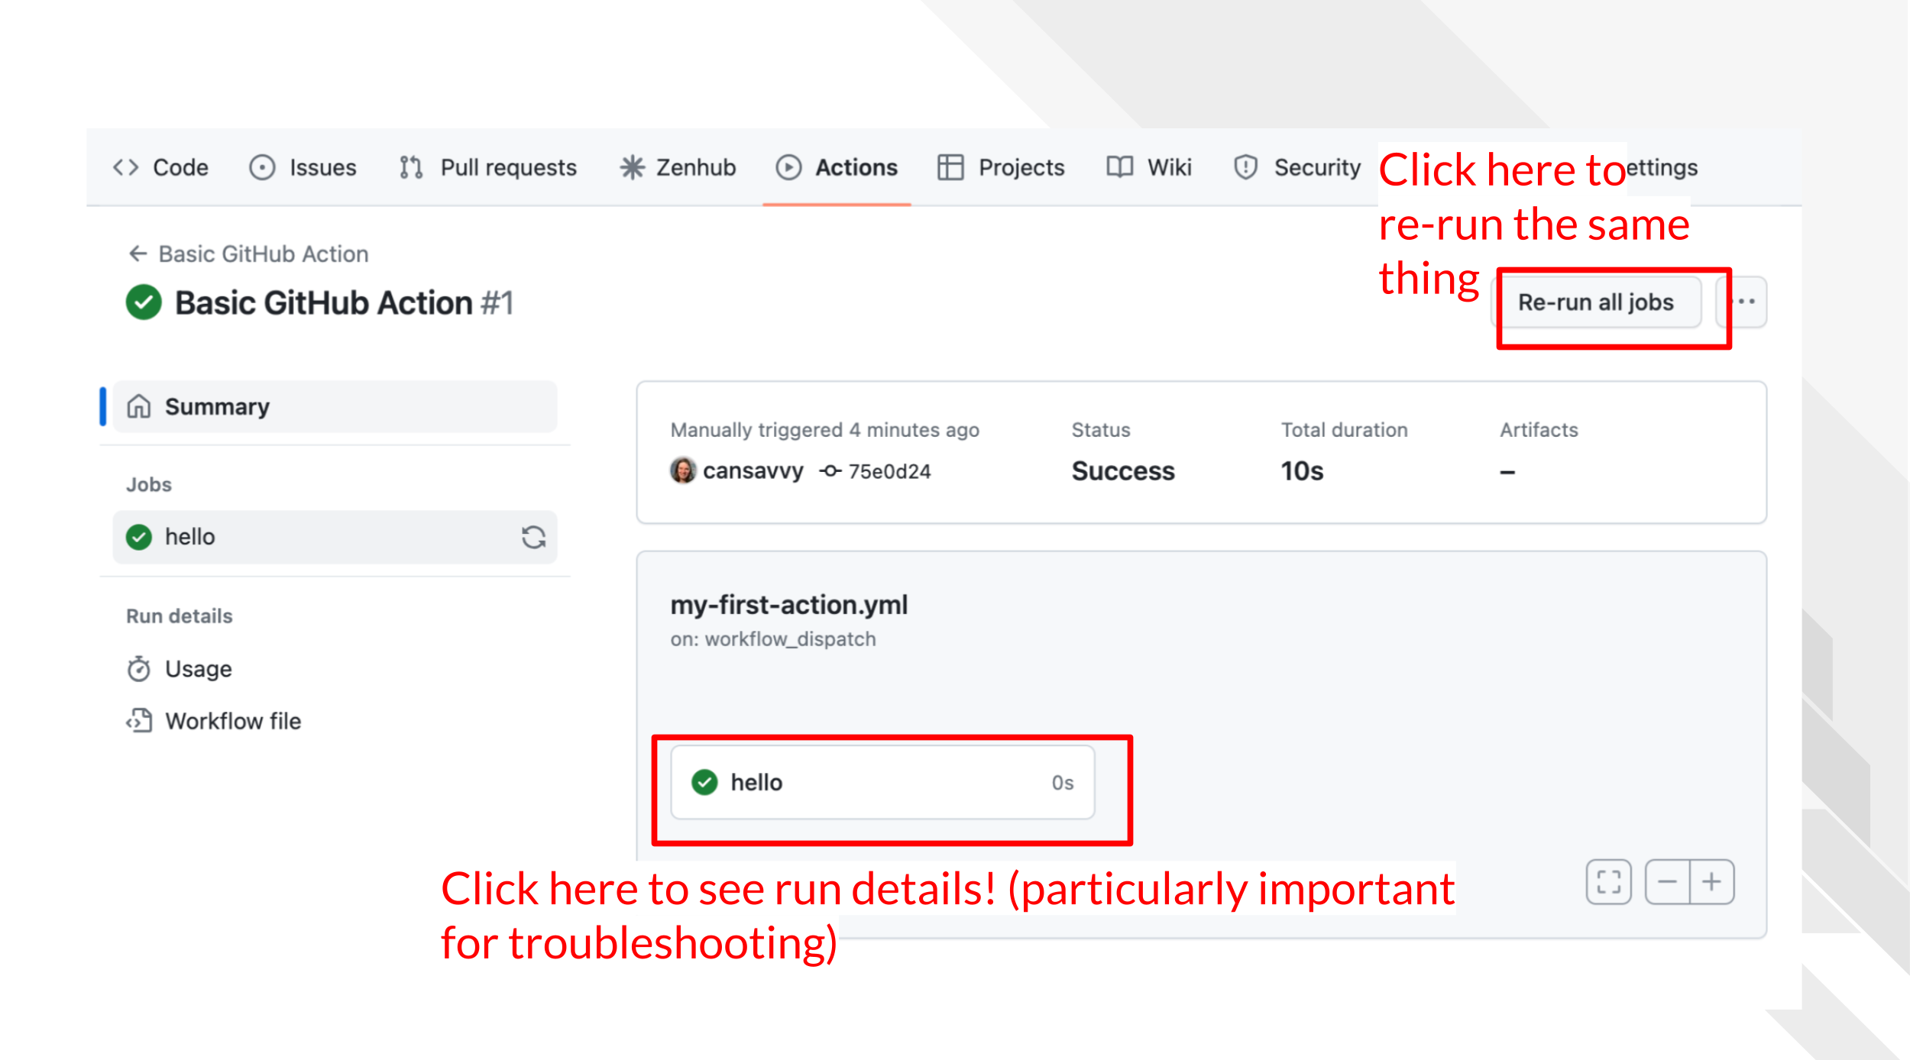This screenshot has width=1910, height=1060.
Task: Click the Projects table icon
Action: coord(950,167)
